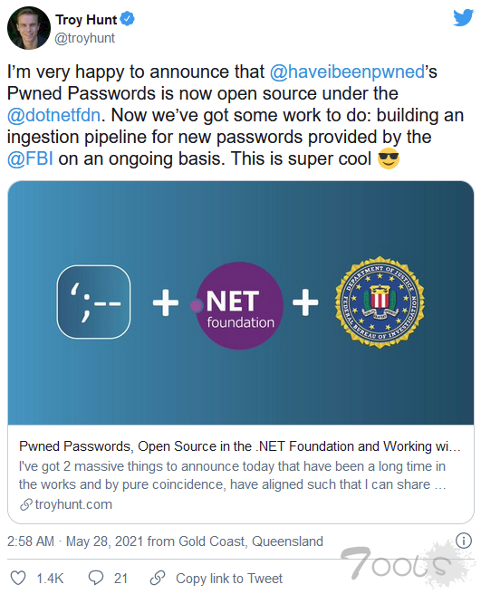Viewport: 481px width, 594px height.
Task: Click the blue verified badge
Action: [127, 19]
